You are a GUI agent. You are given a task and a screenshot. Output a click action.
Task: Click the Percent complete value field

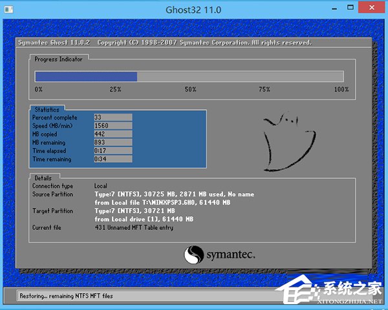pyautogui.click(x=112, y=118)
